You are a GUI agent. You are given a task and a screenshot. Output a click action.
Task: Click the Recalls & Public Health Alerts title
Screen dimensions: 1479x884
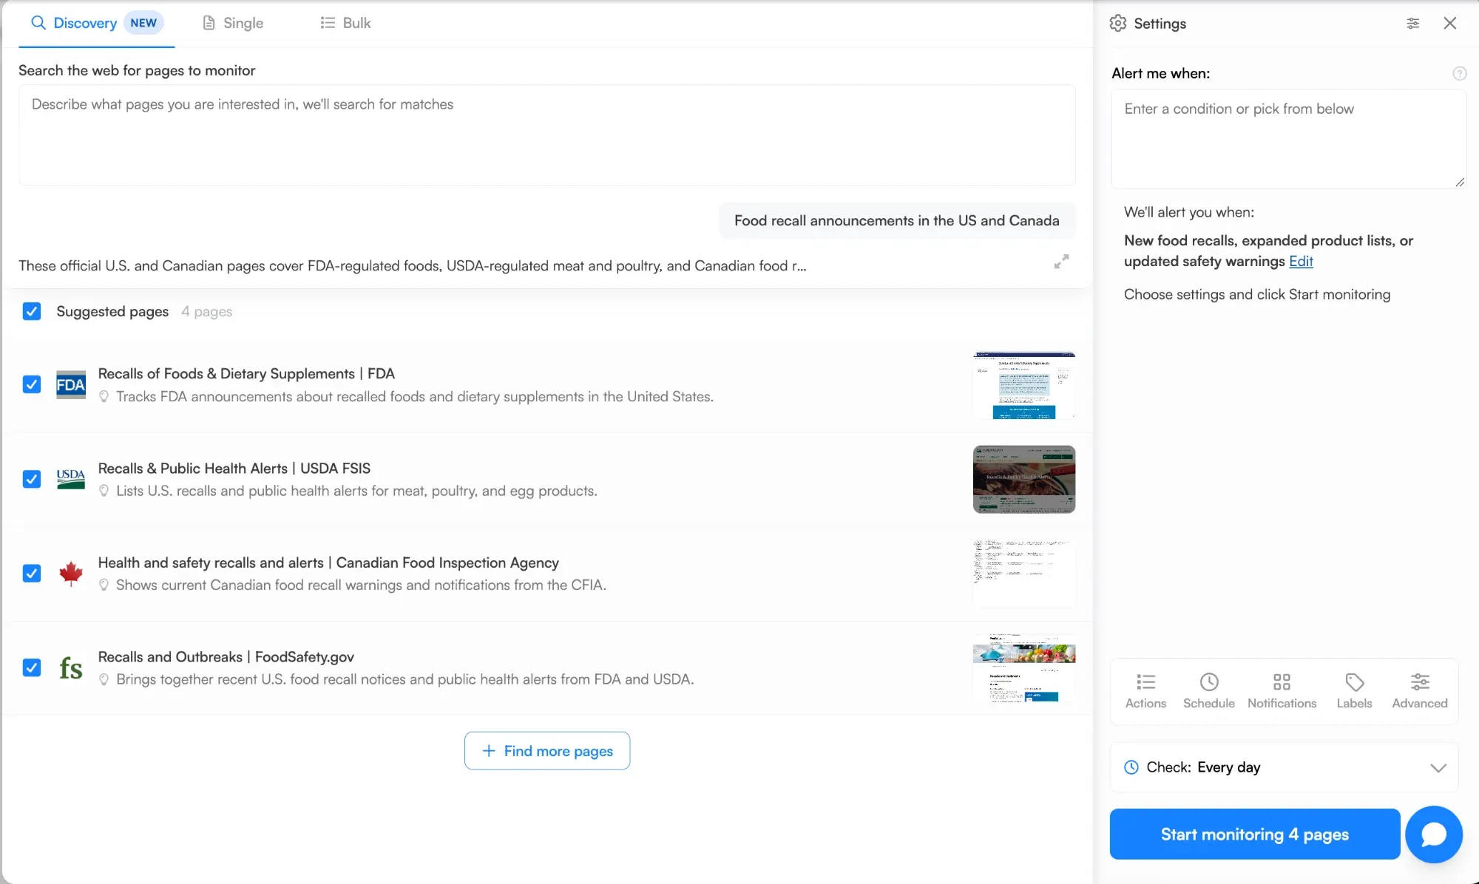tap(234, 469)
